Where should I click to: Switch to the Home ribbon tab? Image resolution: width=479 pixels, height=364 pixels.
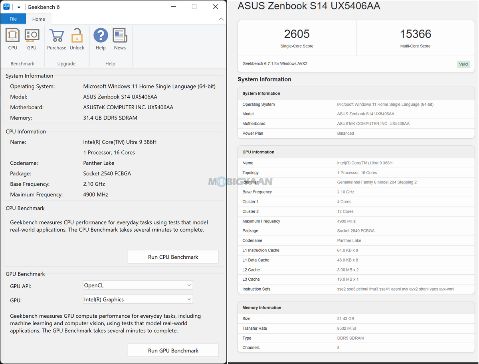(x=39, y=19)
